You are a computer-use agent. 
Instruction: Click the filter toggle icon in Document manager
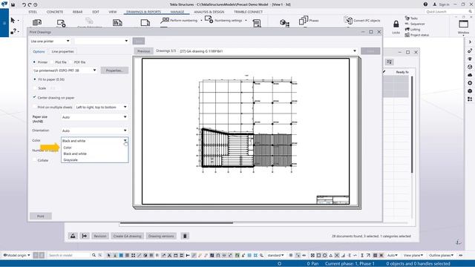[389, 62]
